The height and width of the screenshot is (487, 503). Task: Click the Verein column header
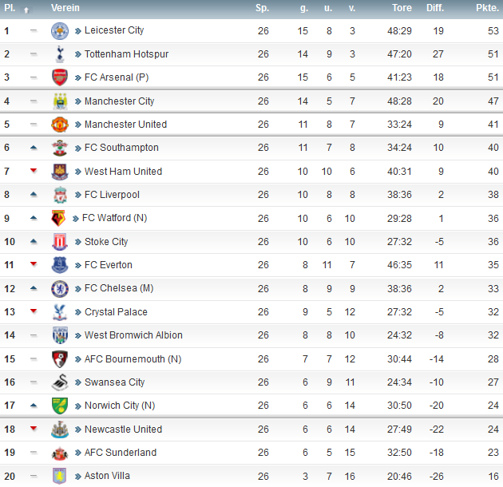(65, 8)
